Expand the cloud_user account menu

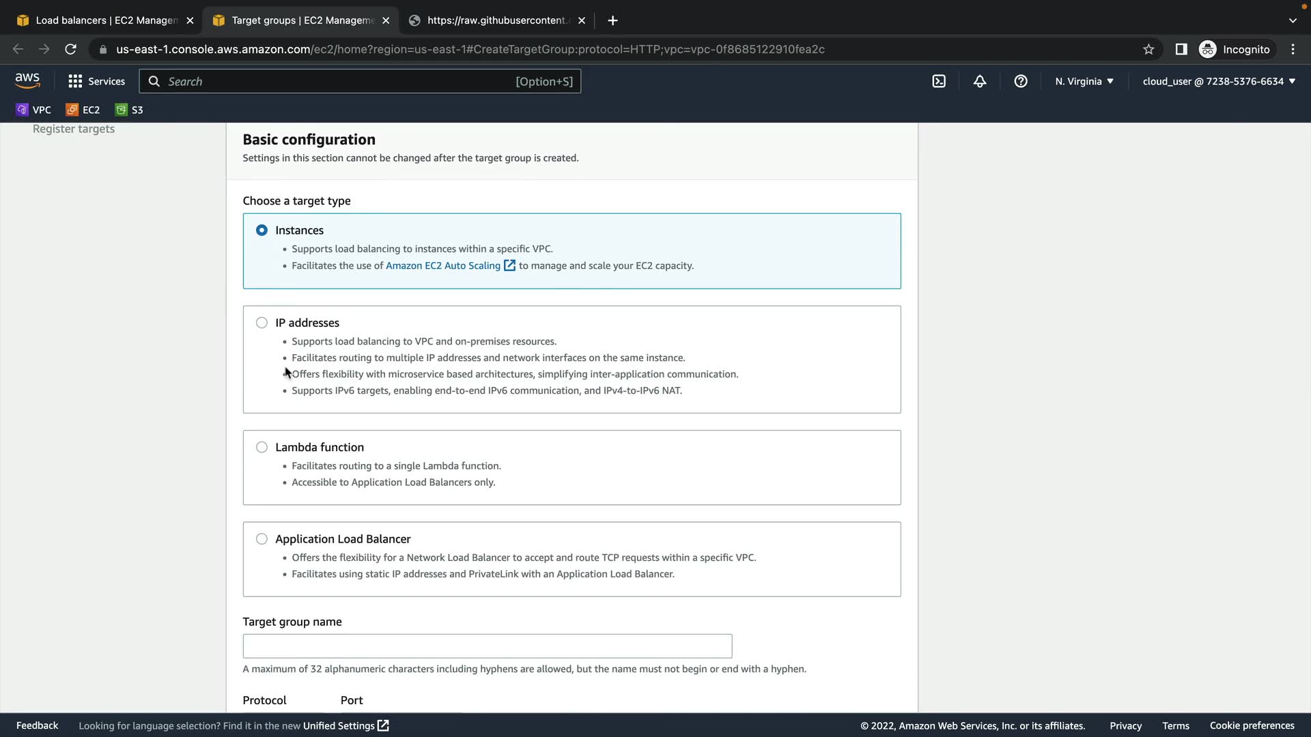pyautogui.click(x=1219, y=81)
